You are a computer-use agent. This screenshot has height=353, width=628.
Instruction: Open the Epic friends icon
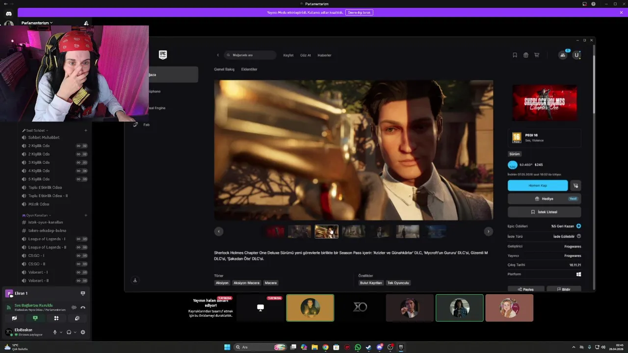coord(563,55)
